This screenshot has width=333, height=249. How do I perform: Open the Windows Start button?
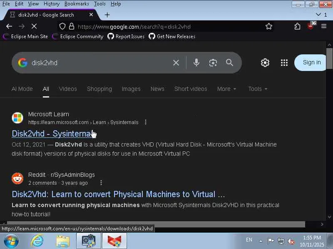pos(11,241)
